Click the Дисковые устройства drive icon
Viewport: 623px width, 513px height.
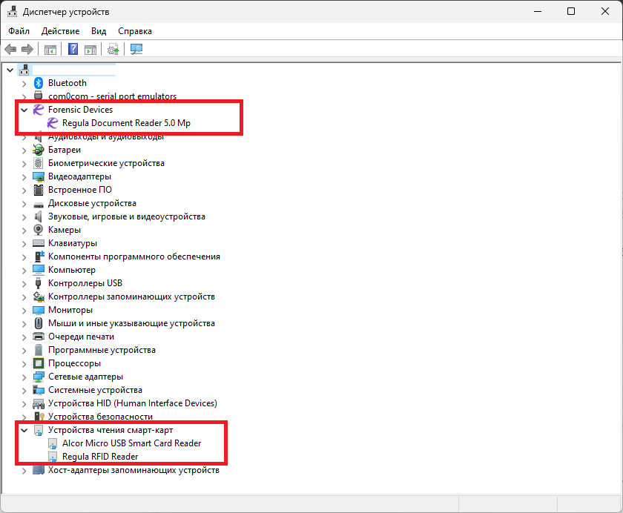[38, 204]
